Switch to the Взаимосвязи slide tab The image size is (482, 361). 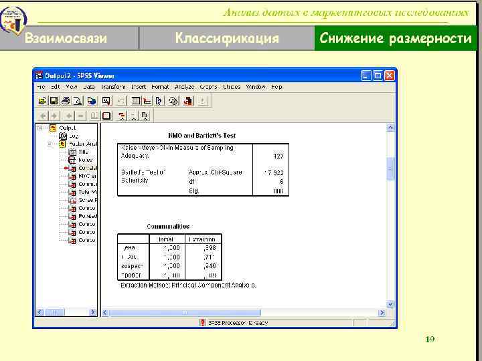(69, 38)
